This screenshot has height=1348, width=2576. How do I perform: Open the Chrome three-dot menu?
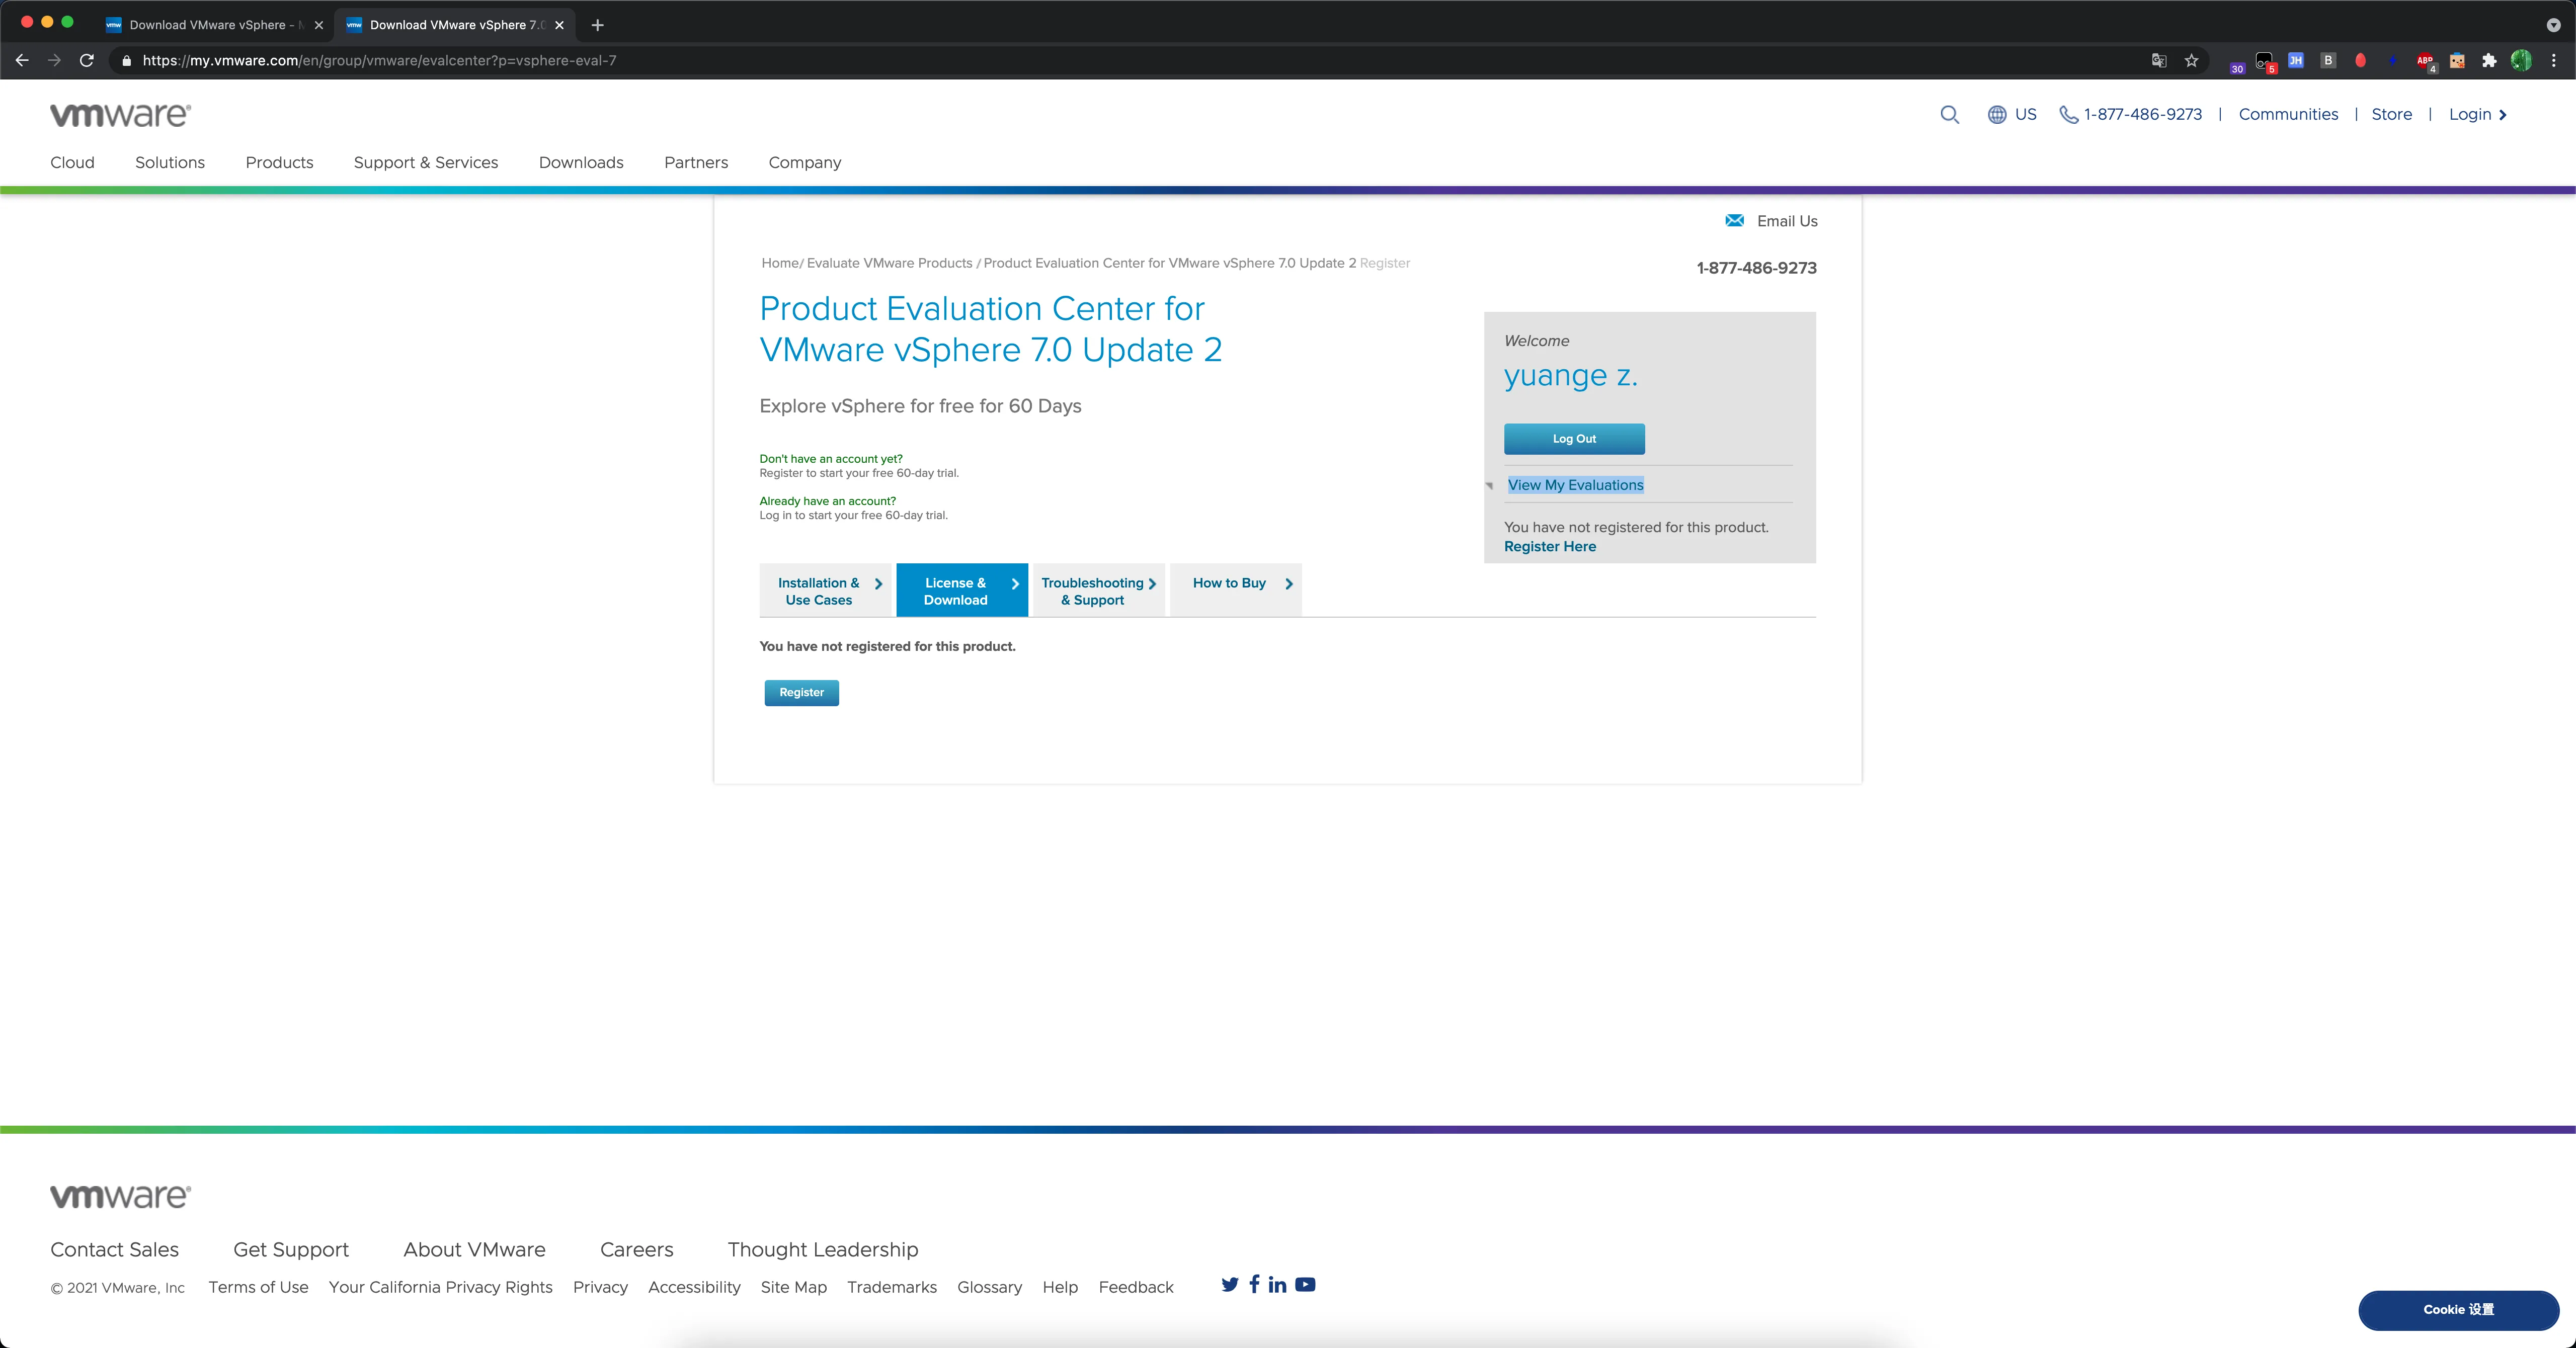(x=2553, y=60)
